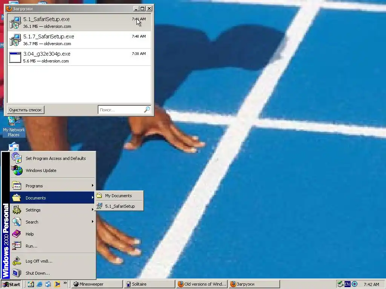Open Set Program Access and Defaults

point(53,158)
